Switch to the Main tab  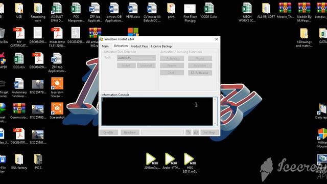coord(105,46)
